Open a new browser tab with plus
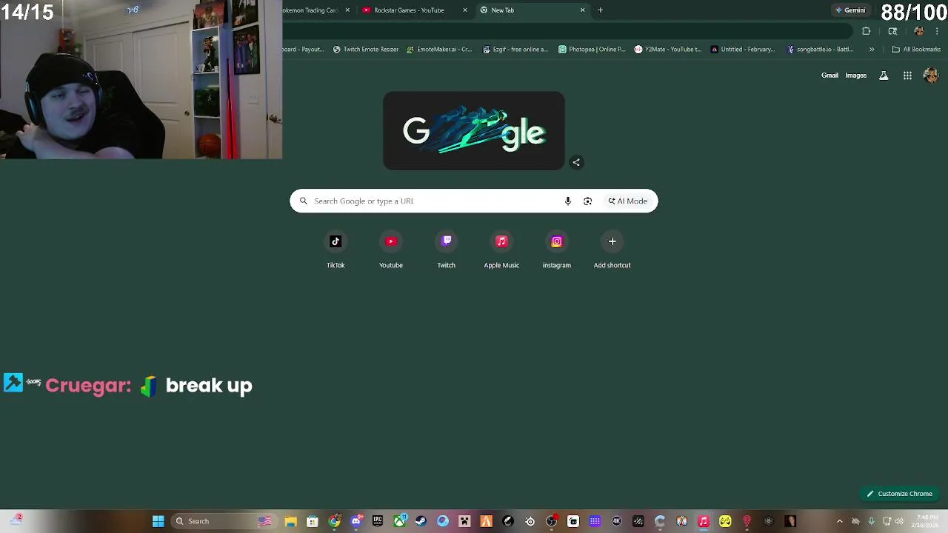948x533 pixels. click(x=600, y=10)
